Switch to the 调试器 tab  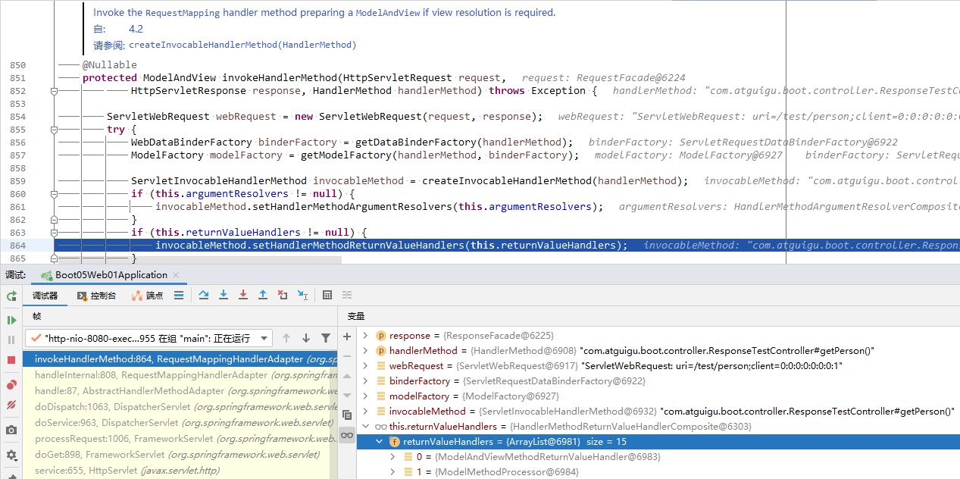(x=45, y=296)
